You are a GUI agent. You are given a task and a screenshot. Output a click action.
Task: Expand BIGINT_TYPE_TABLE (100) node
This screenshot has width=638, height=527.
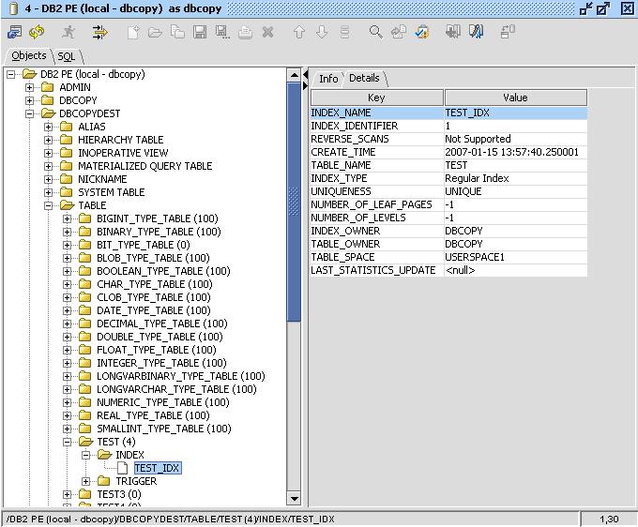68,218
